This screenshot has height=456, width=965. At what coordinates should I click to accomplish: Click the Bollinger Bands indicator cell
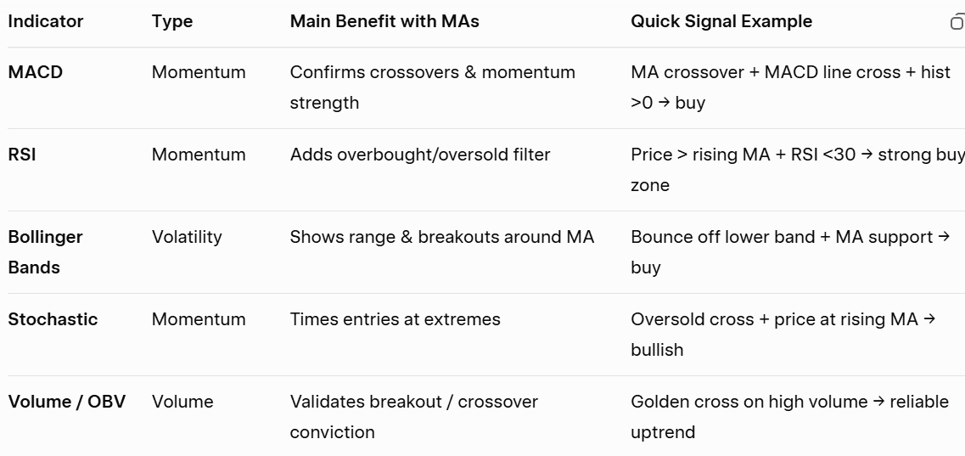pyautogui.click(x=46, y=252)
